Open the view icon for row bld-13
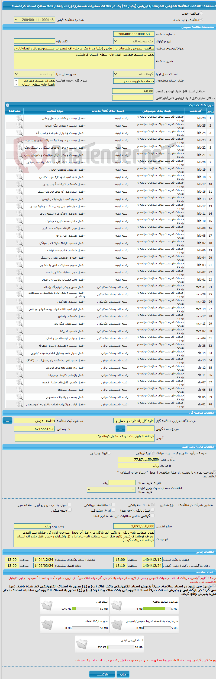 19,199
